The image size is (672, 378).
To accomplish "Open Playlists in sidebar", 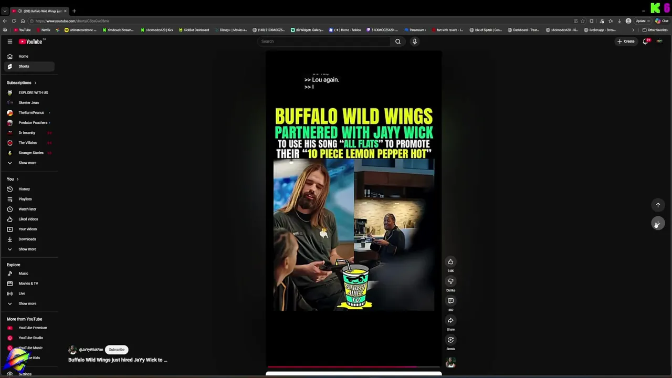I will [29, 199].
